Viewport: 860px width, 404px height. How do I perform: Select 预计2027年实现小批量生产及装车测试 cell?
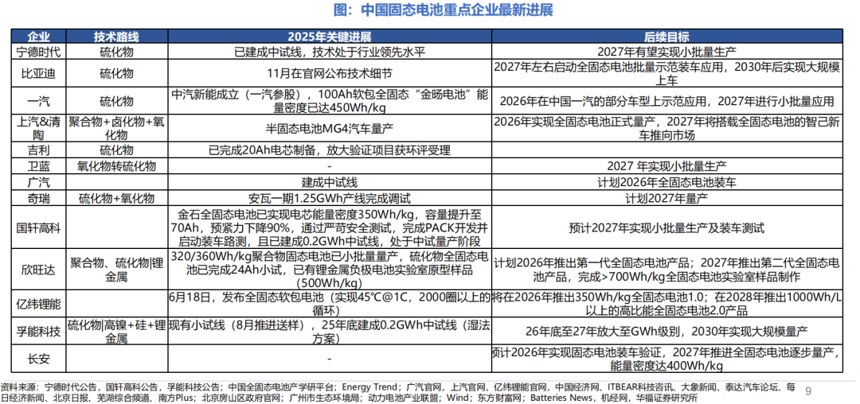coord(666,227)
